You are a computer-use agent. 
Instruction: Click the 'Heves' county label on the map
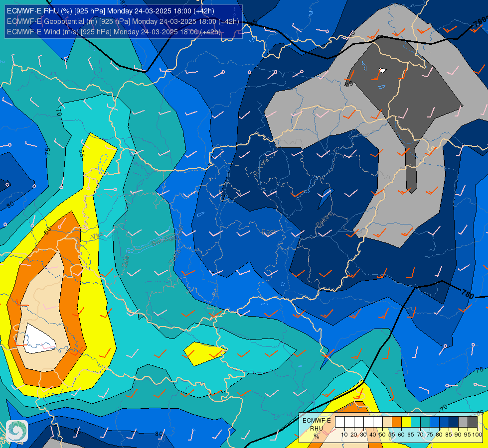coord(261,167)
